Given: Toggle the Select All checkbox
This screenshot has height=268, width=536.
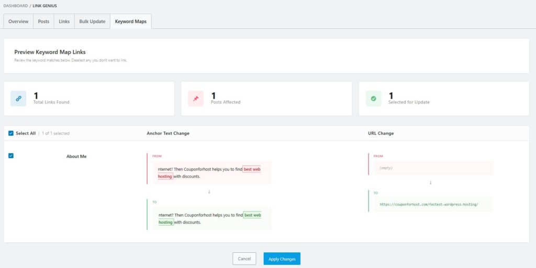Looking at the screenshot, I should [11, 133].
